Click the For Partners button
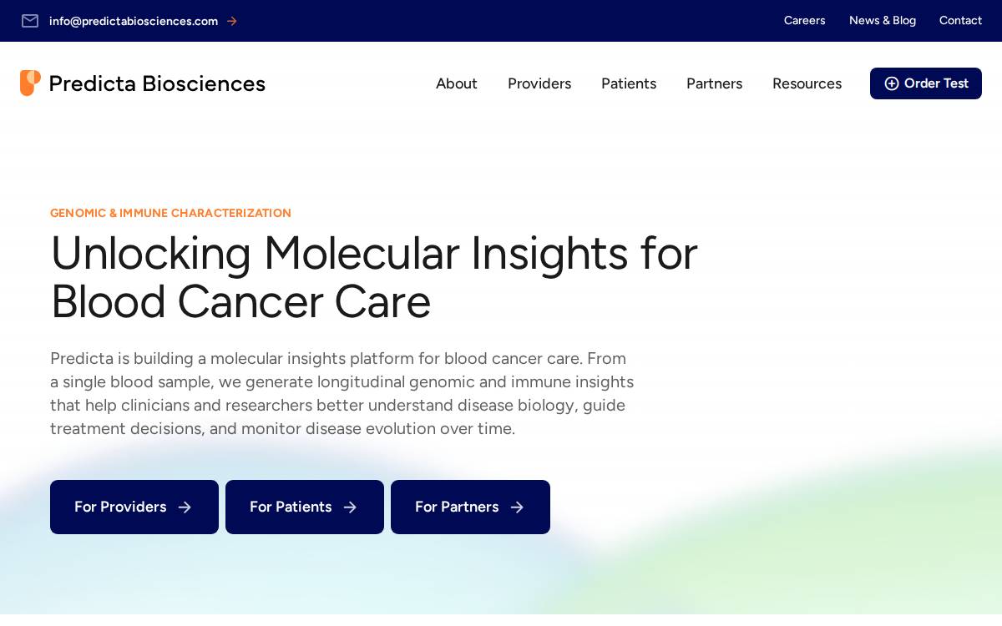1002x626 pixels. point(470,507)
